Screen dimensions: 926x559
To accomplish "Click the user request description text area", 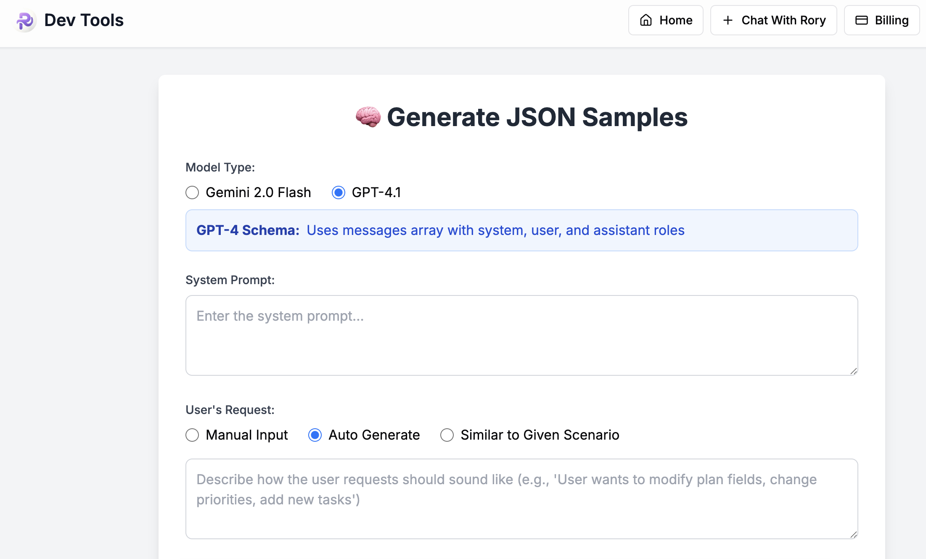I will click(521, 498).
